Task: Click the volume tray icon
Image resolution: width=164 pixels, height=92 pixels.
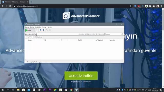Action: tap(140, 90)
